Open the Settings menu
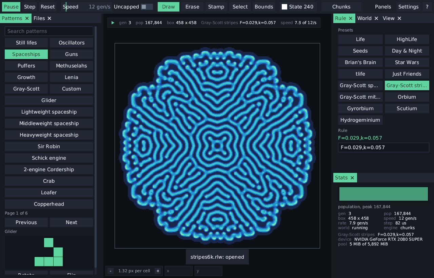This screenshot has width=434, height=278. pyautogui.click(x=409, y=7)
